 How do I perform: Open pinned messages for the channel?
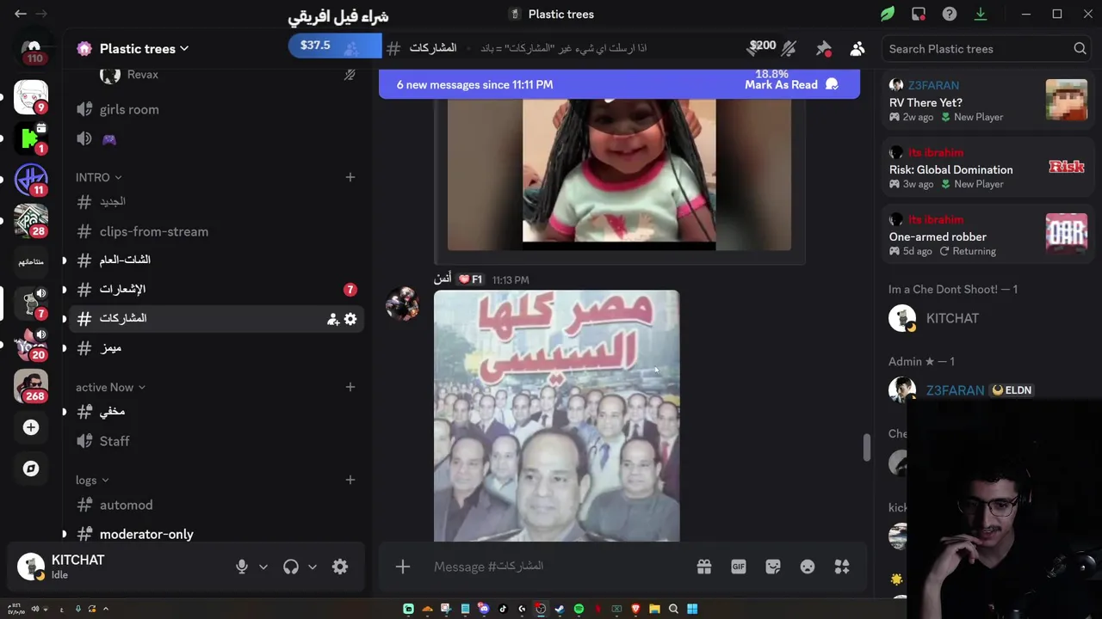coord(824,49)
